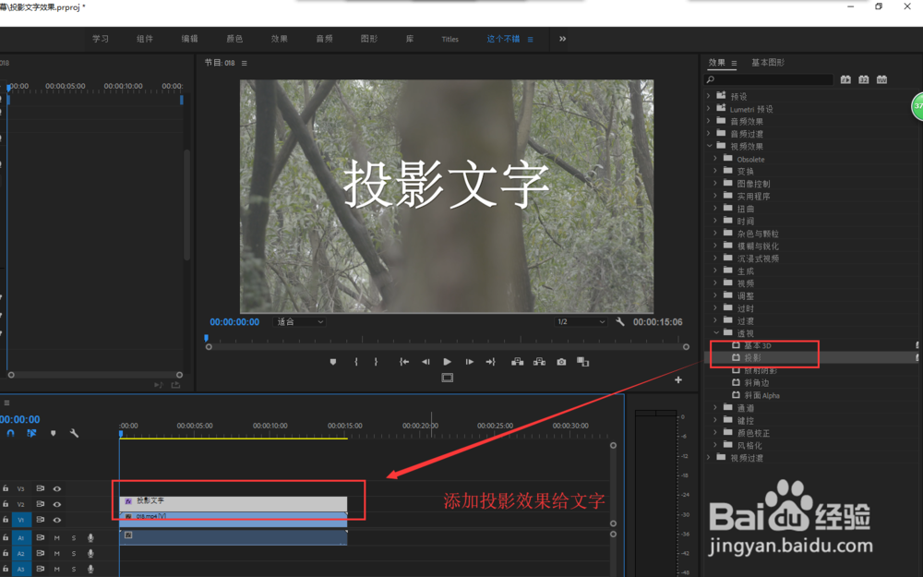Screen dimensions: 923x577
Task: Click the Lift icon in Program Monitor
Action: click(x=519, y=362)
